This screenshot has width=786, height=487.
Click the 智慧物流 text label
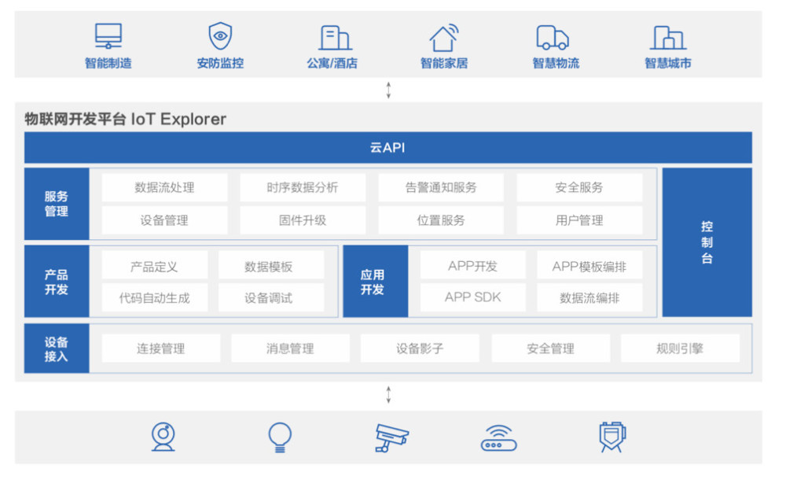(556, 63)
